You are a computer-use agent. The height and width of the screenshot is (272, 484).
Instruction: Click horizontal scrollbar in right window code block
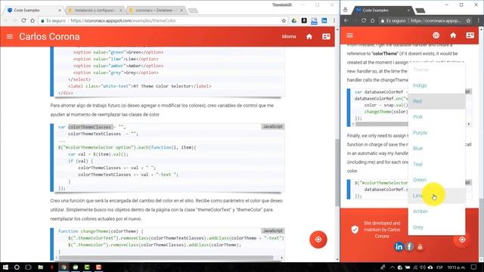[x=382, y=124]
